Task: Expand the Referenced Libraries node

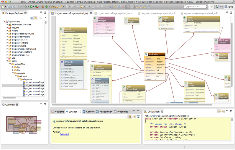Action: coord(7,24)
